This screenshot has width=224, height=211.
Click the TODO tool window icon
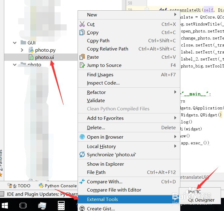(x=10, y=185)
